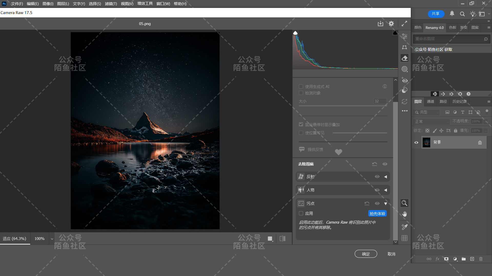Select the Hand tool in Camera Raw
The image size is (492, 276).
coord(404,214)
